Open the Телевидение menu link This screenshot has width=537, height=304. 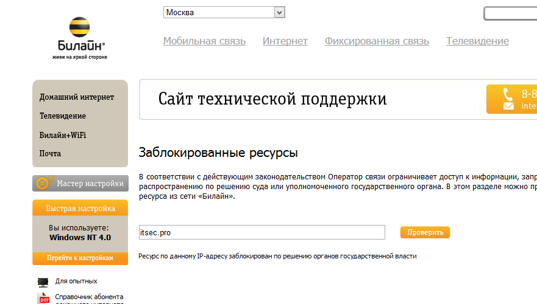[477, 41]
